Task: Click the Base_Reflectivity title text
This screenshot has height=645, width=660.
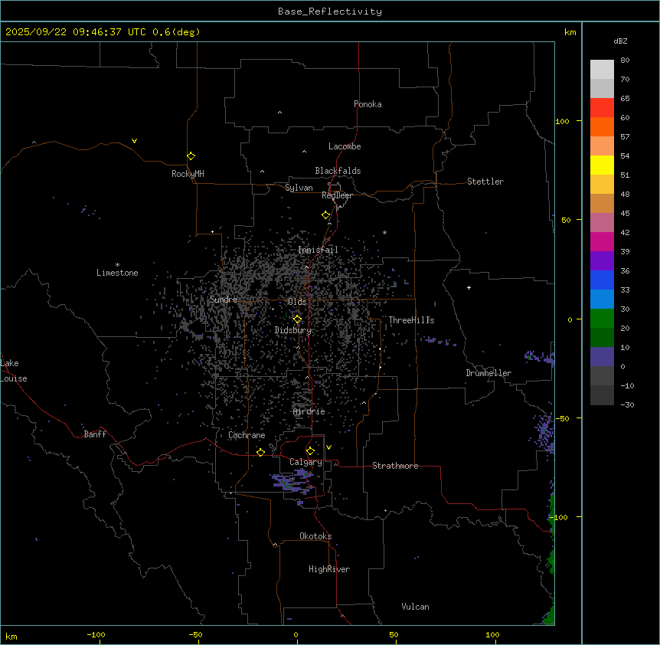Action: pyautogui.click(x=329, y=11)
